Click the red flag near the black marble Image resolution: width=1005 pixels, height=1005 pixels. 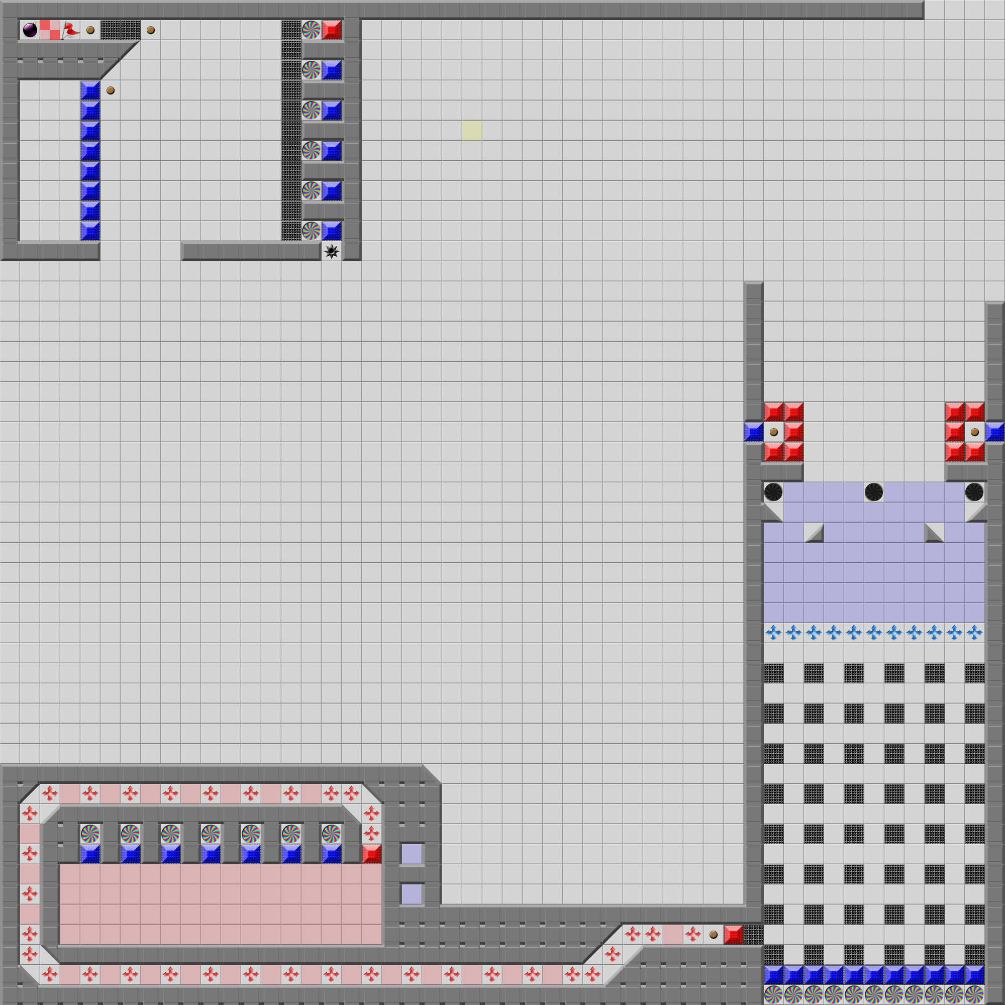point(70,30)
